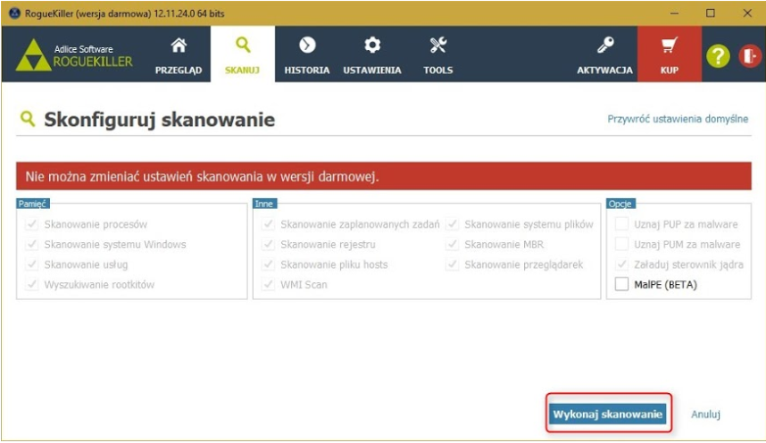Toggle Skanowanie rejestru checkbox
This screenshot has height=443, width=766.
(268, 245)
